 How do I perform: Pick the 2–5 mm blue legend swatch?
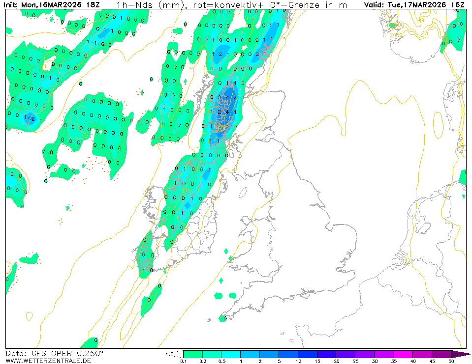269,354
